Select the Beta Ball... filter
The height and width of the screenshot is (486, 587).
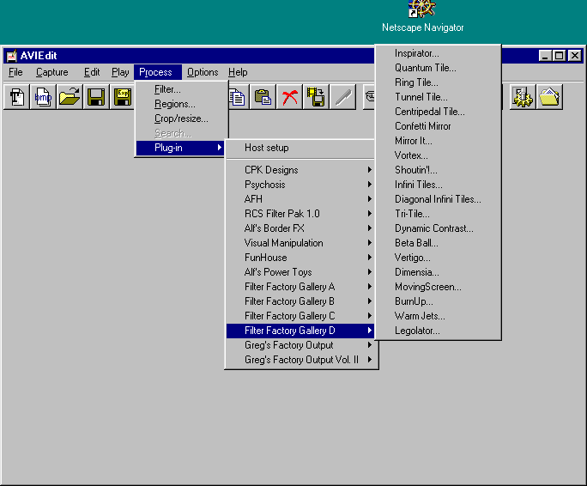(438, 243)
